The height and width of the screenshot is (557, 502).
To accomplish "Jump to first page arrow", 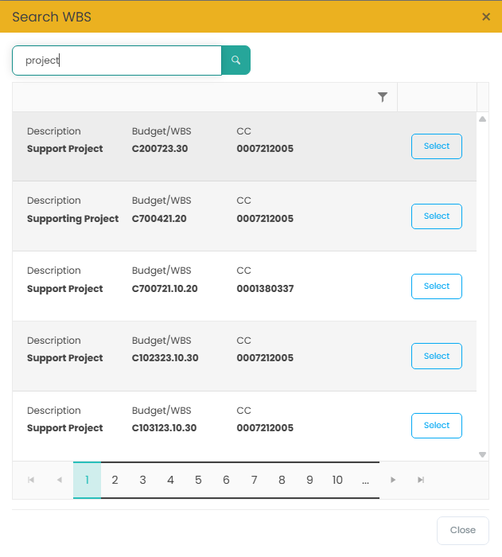I will 31,480.
